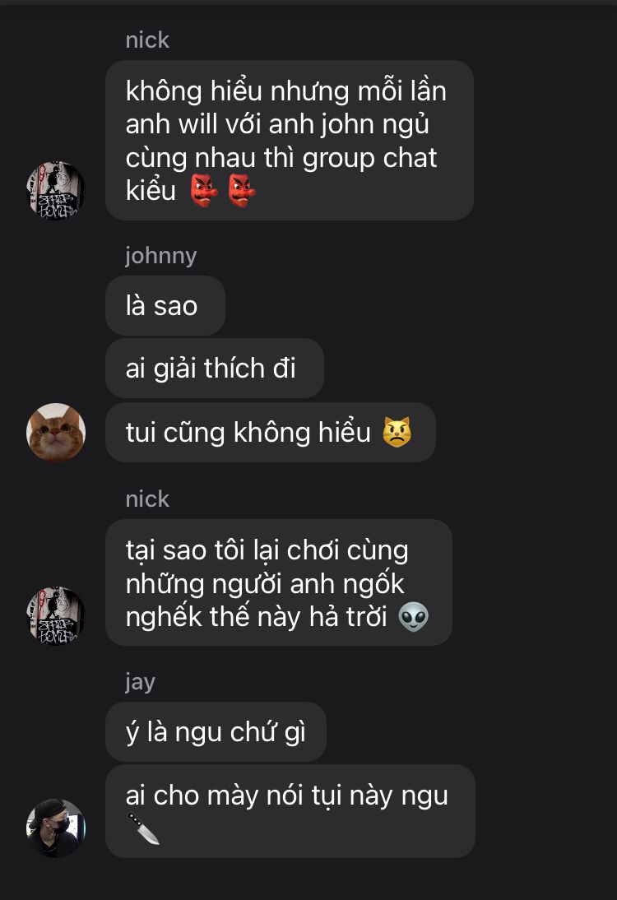Tap the sender name "johnny"
The width and height of the screenshot is (617, 900).
click(x=161, y=255)
